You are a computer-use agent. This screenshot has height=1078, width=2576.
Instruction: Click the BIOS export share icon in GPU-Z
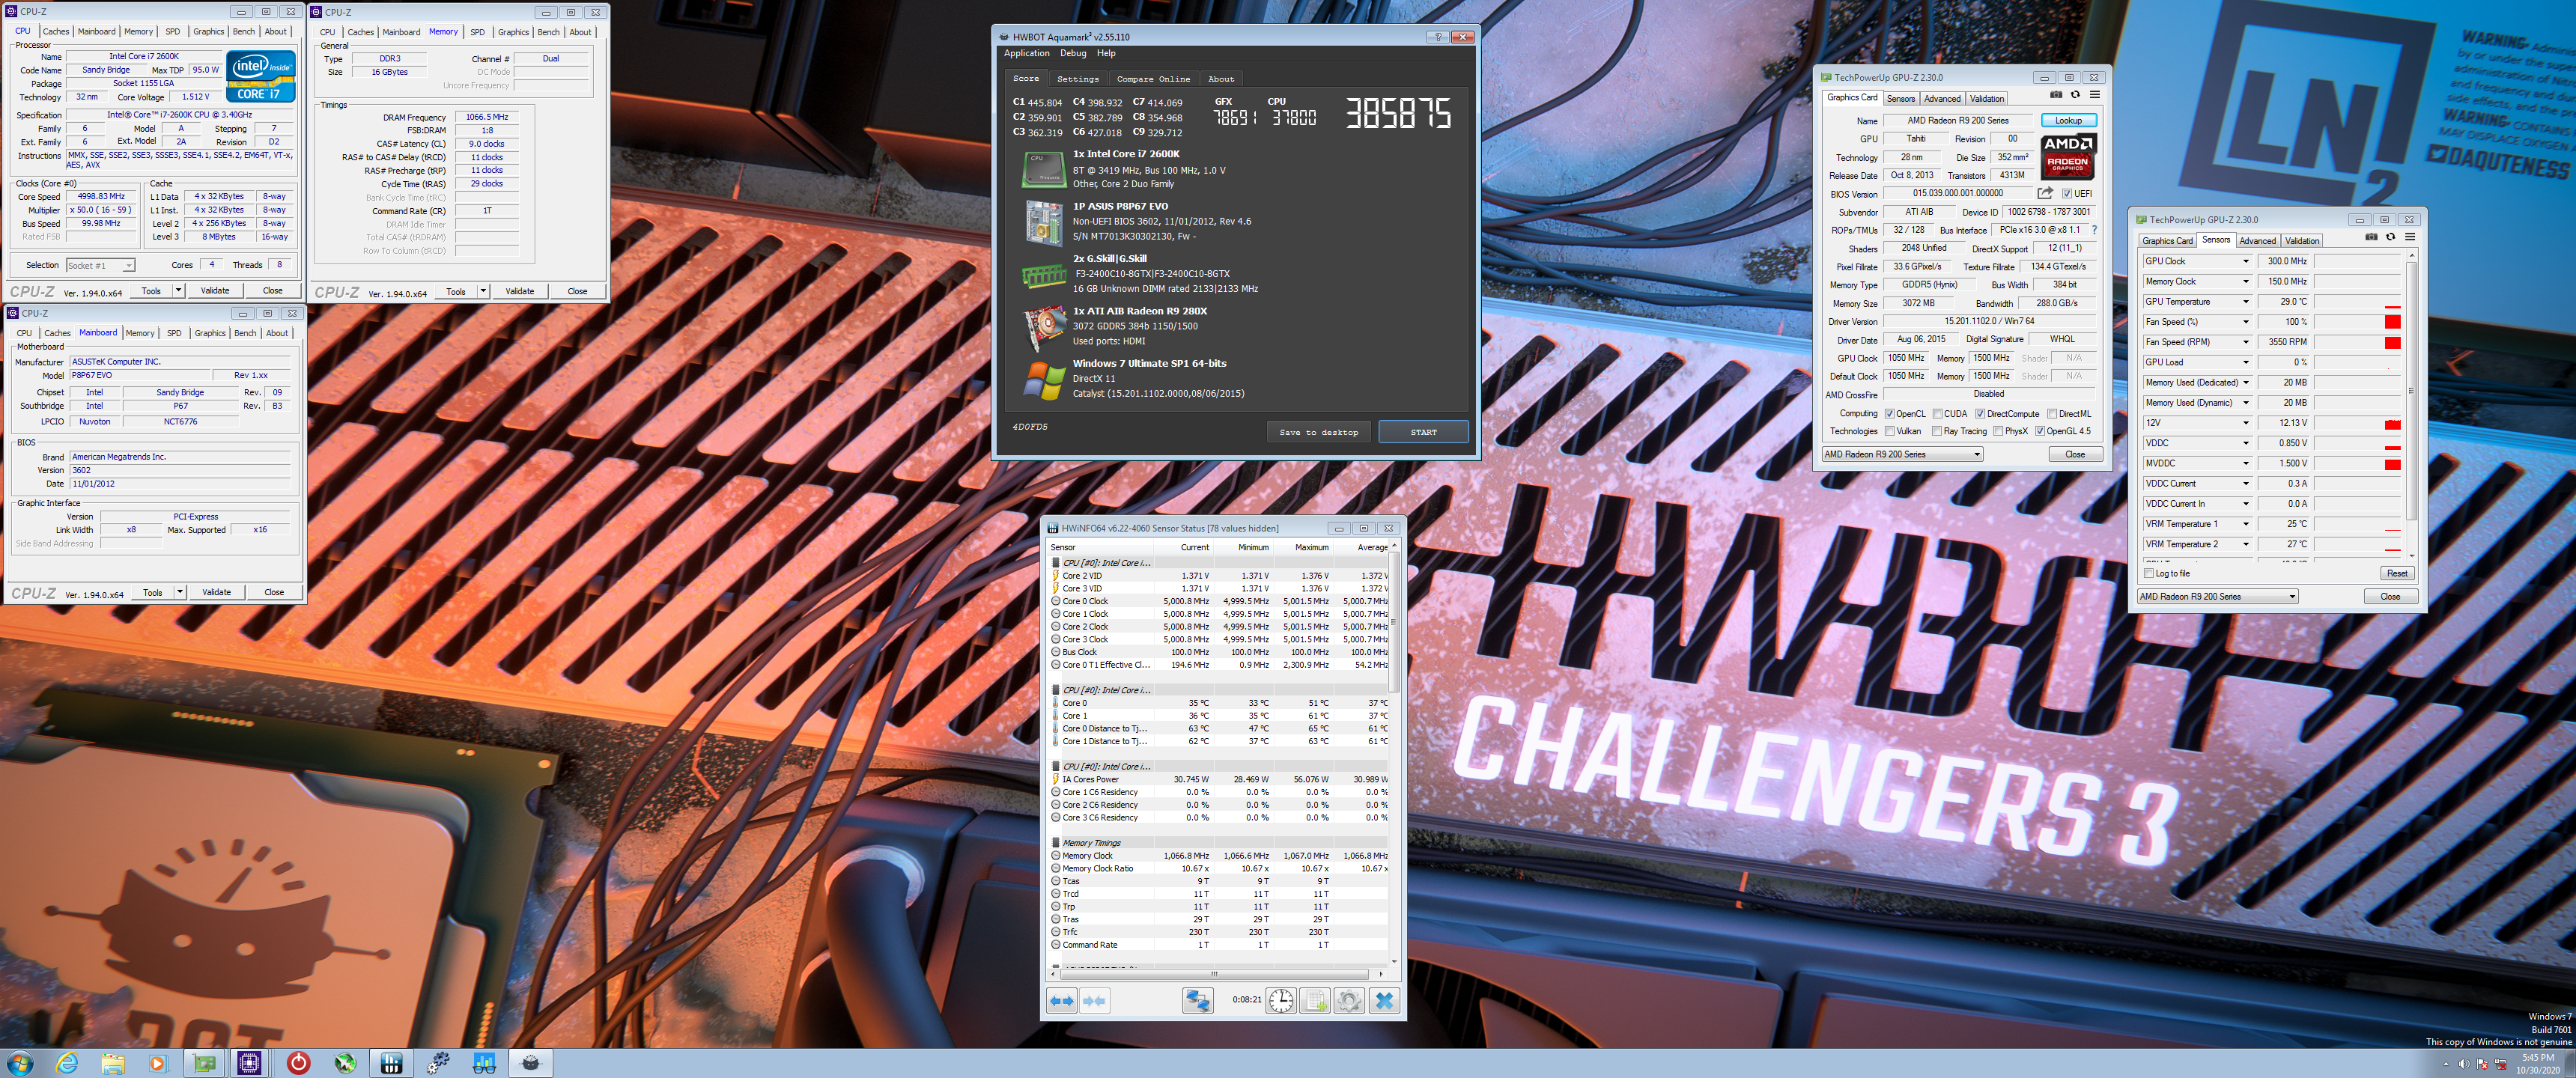tap(2045, 193)
